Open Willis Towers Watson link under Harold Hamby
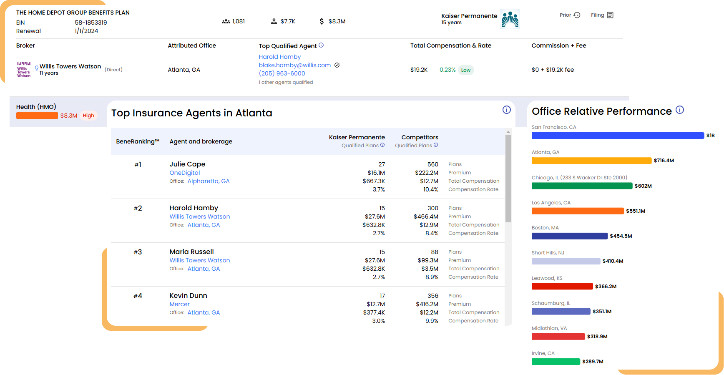 200,216
